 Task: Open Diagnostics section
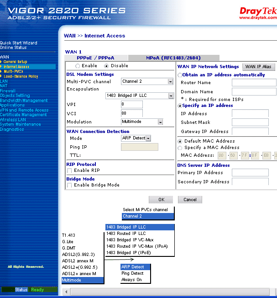pos(12,129)
